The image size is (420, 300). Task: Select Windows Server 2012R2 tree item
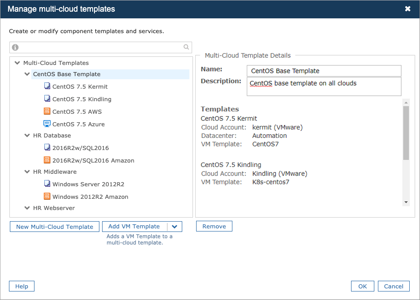[88, 184]
